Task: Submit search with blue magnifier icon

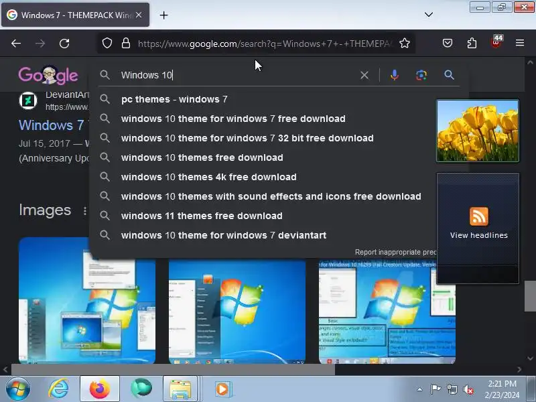Action: pos(449,75)
